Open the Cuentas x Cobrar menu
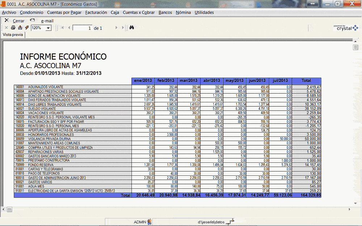This screenshot has width=362, height=226. tap(139, 12)
